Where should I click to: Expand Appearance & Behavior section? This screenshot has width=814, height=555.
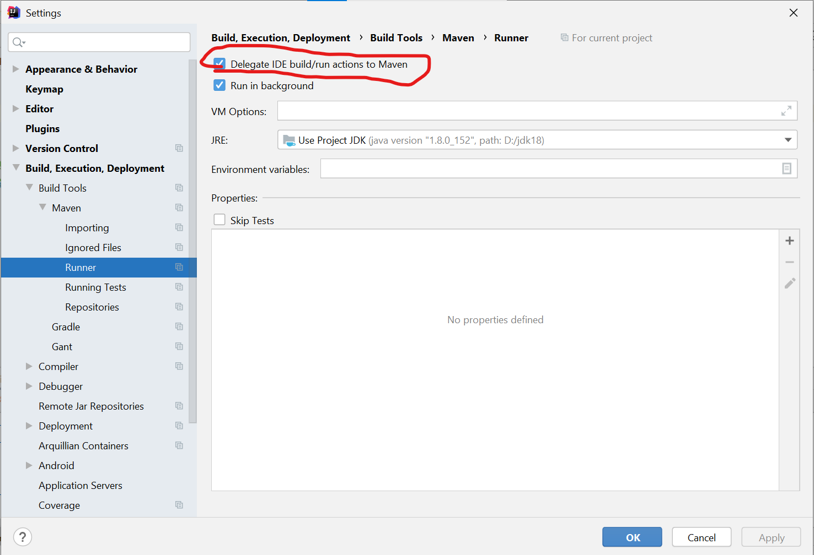(16, 69)
